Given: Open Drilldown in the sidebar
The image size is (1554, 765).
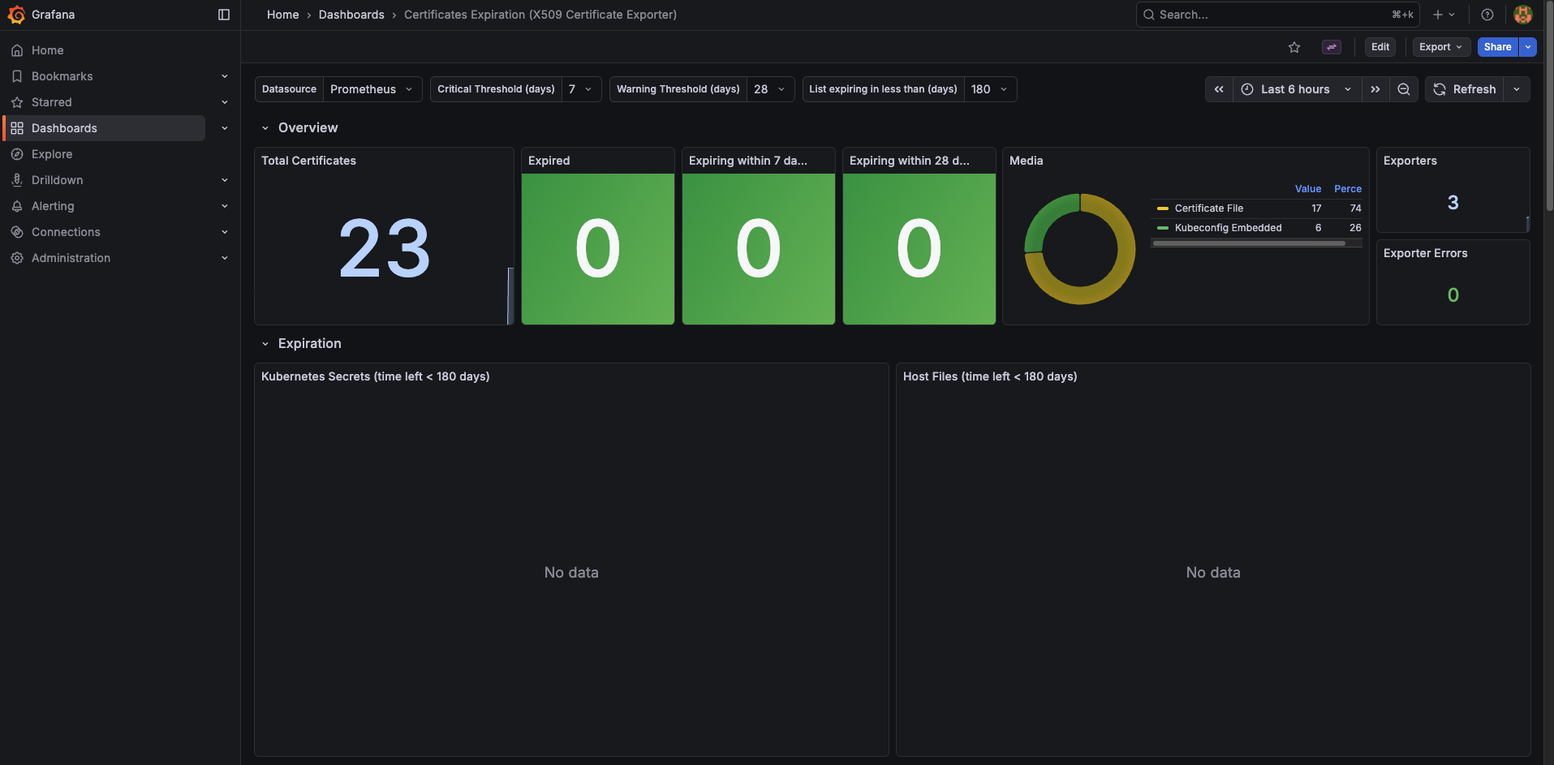Looking at the screenshot, I should pos(57,180).
